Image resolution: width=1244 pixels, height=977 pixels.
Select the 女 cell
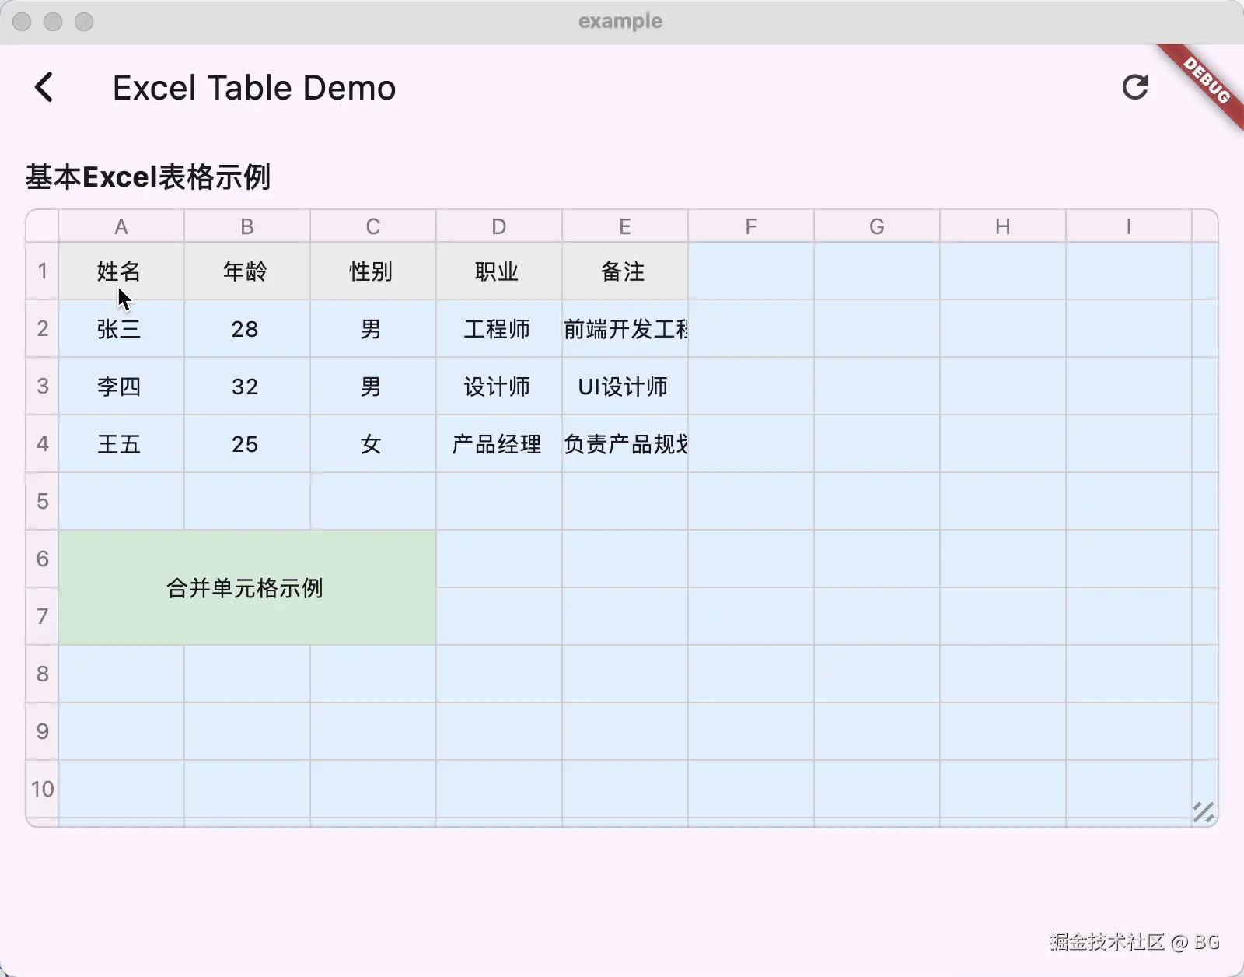pyautogui.click(x=373, y=443)
